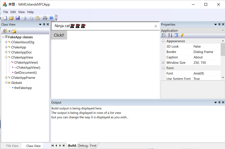Viewport: 225px width, 149px height.
Task: Collapse the Globals folder node
Action: pos(6,83)
